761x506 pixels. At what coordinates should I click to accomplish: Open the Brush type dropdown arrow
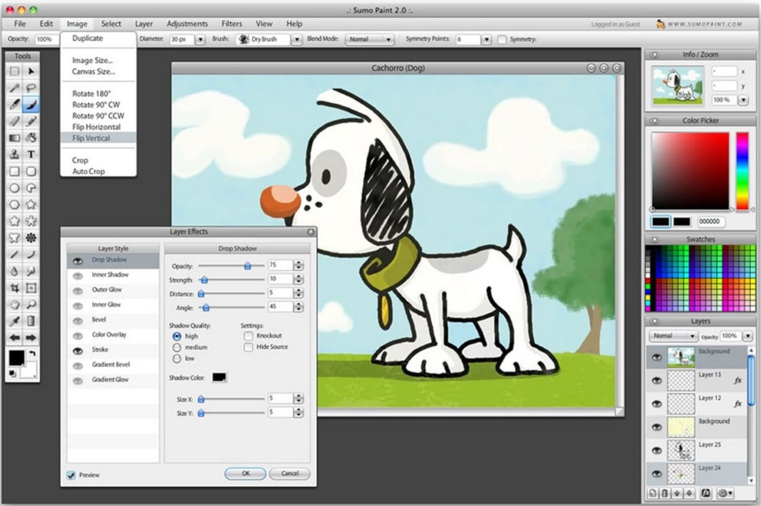click(297, 40)
